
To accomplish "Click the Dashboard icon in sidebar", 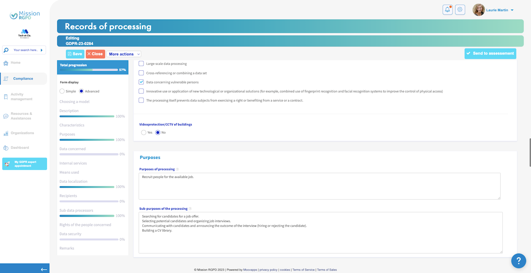I will click(6, 148).
